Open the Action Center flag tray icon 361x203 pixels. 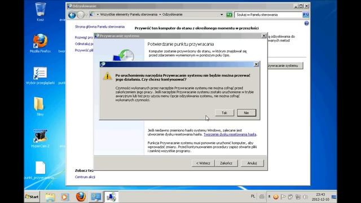point(283,197)
